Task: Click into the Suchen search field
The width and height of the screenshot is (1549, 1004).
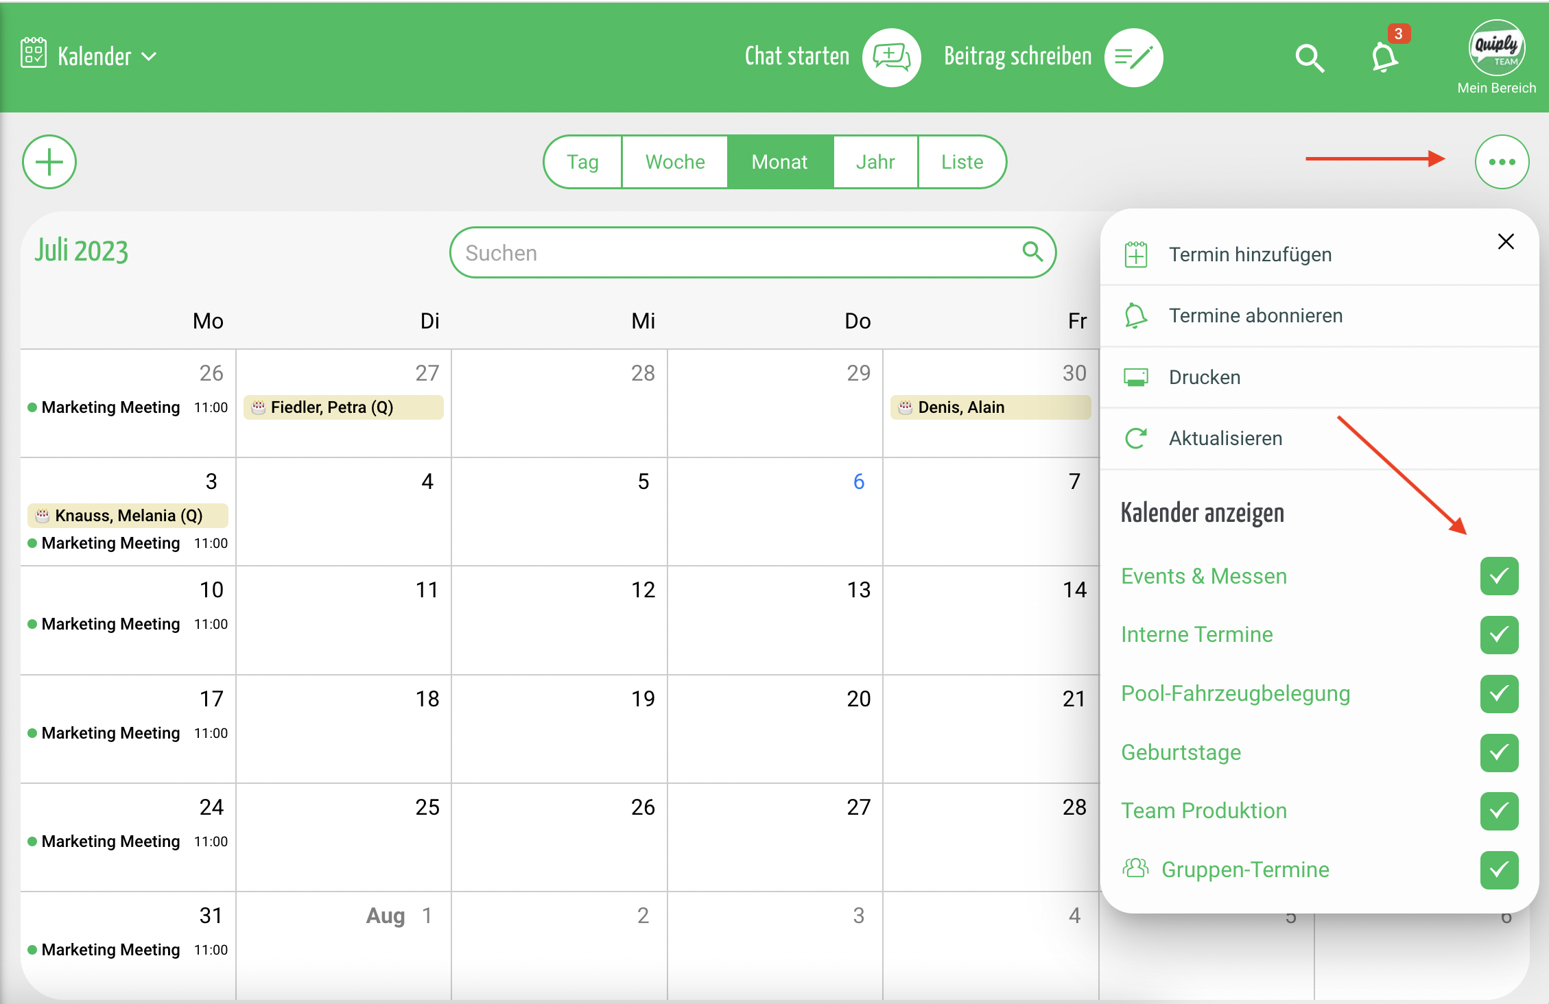Action: (734, 253)
